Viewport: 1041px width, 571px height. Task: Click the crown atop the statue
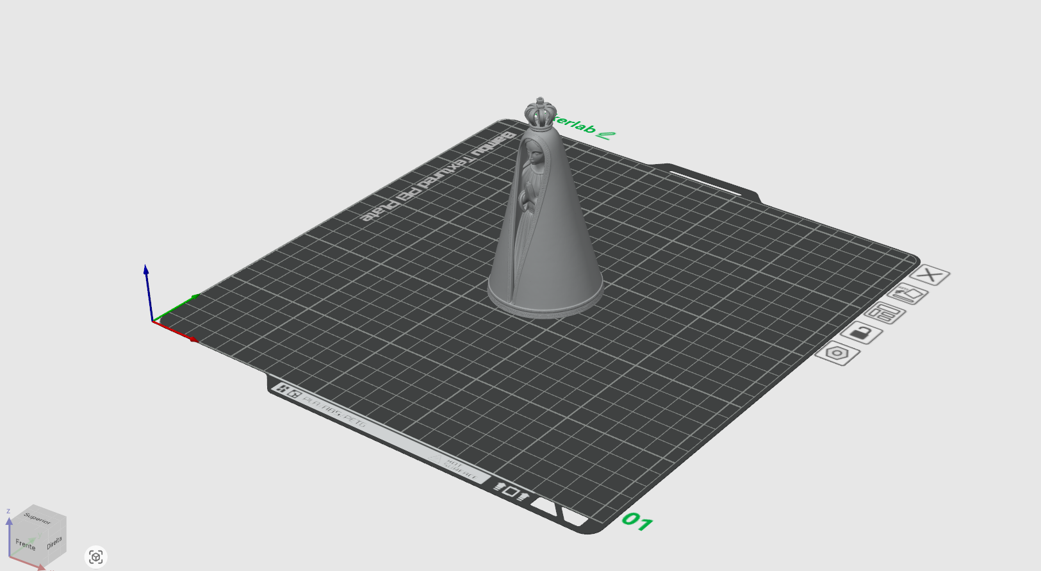point(539,113)
